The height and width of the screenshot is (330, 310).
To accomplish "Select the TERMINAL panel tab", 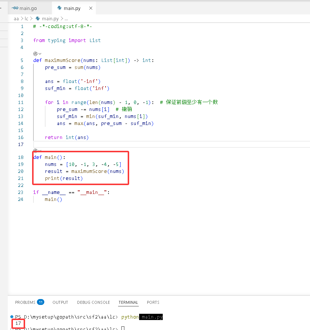I will pyautogui.click(x=128, y=302).
